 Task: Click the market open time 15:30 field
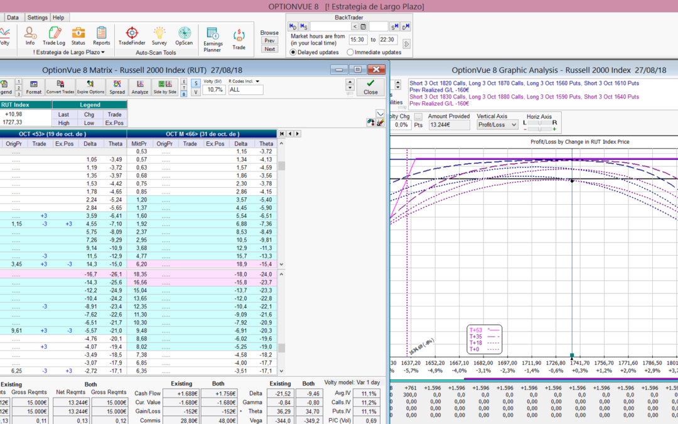357,40
